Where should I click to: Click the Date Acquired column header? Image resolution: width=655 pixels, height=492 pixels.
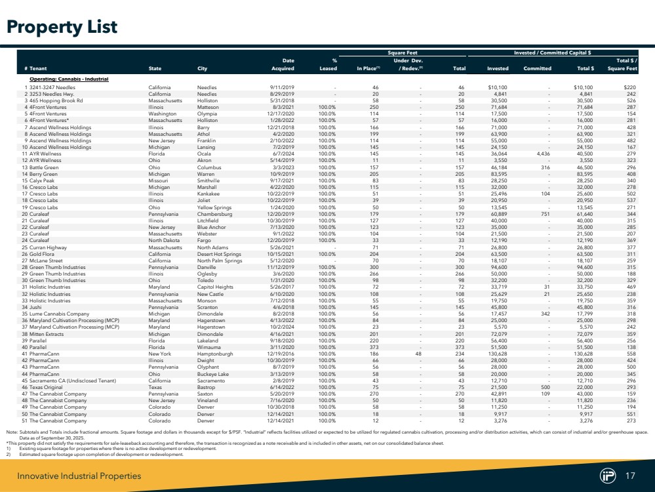tap(283, 65)
